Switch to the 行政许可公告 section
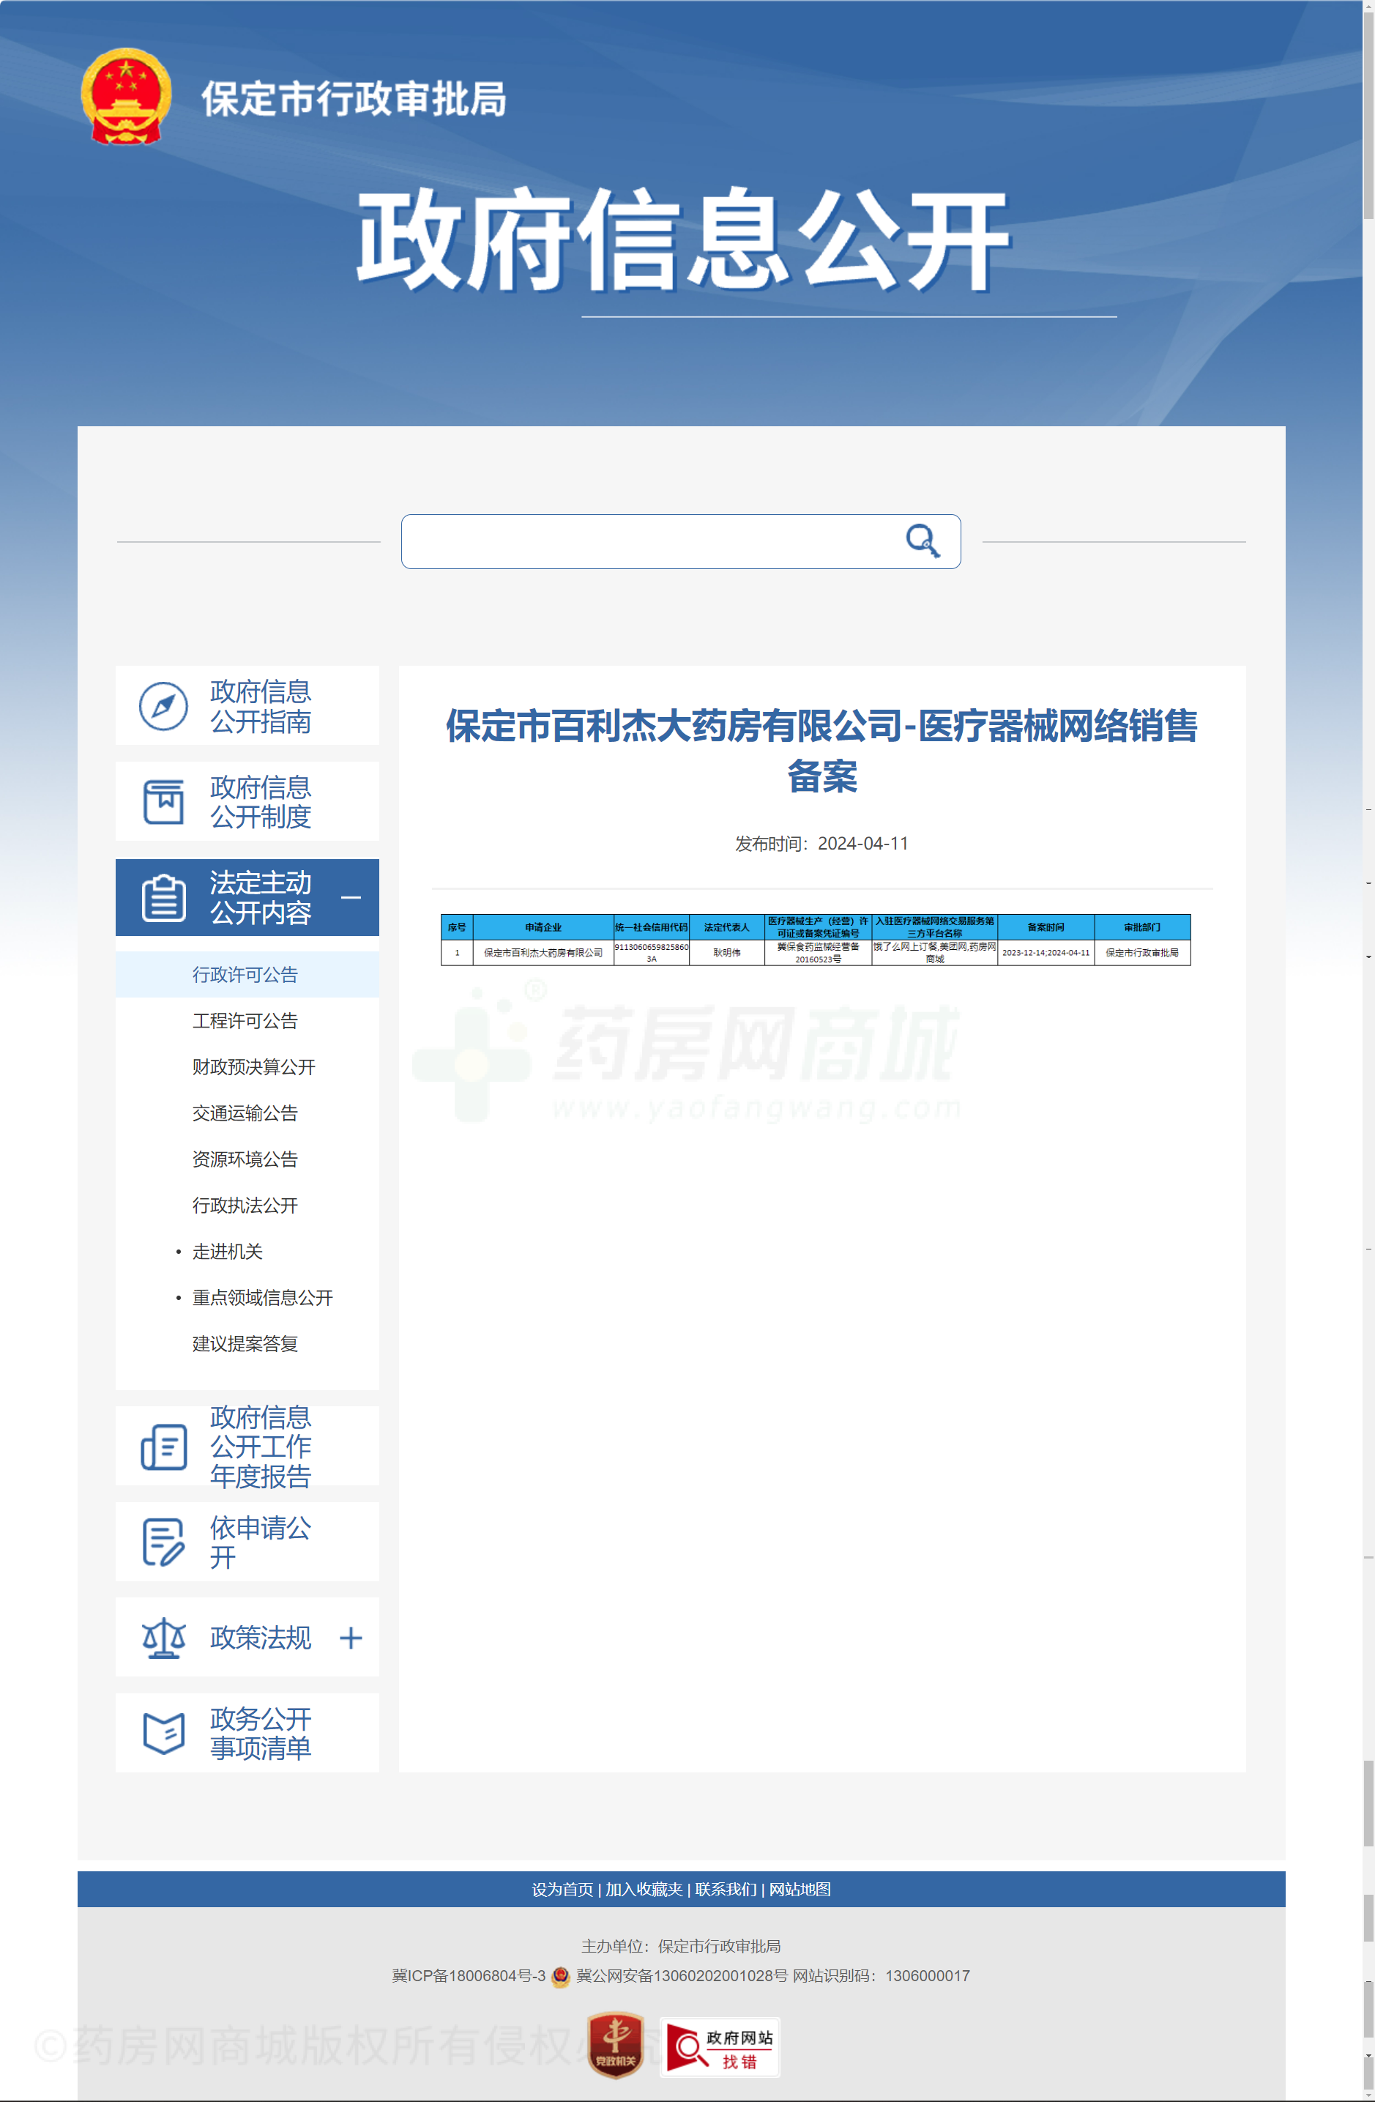 point(245,975)
